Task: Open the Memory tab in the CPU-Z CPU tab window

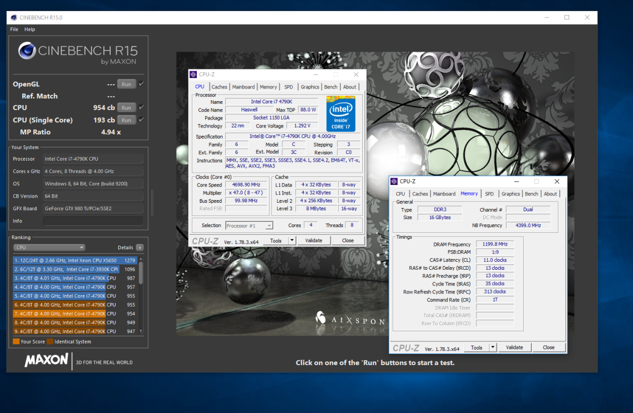Action: 268,87
